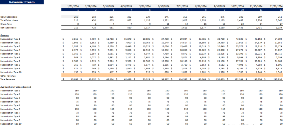Select Churn Rate value 27
The image size is (283, 125).
point(282,24)
